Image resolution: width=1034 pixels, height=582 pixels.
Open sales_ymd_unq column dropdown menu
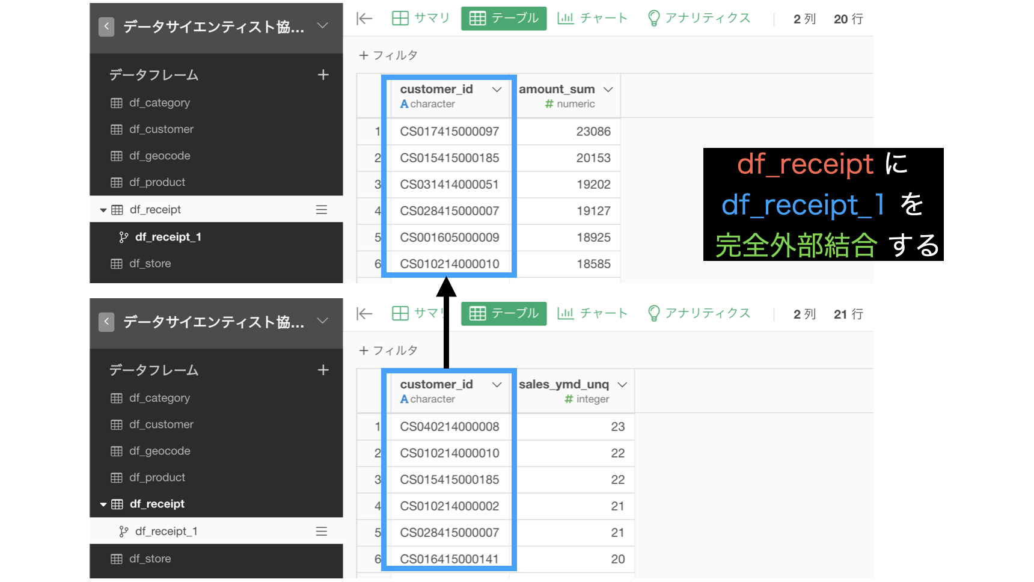(x=622, y=385)
